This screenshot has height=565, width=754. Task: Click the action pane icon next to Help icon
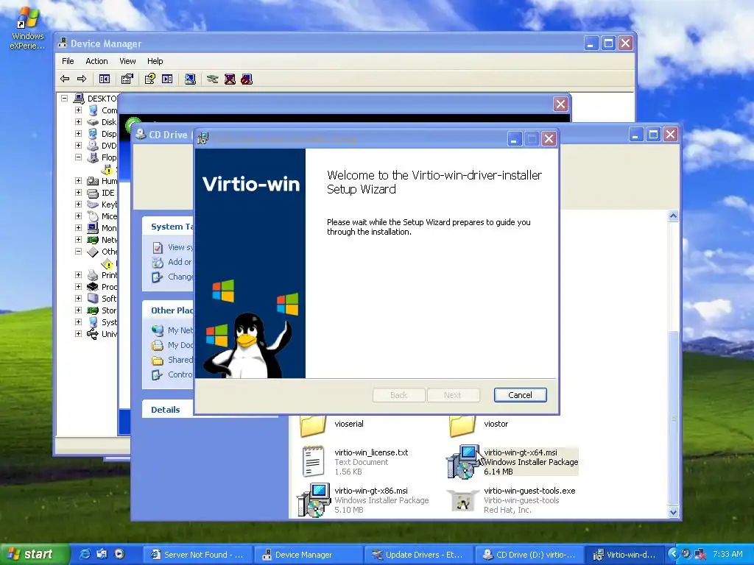click(x=167, y=79)
